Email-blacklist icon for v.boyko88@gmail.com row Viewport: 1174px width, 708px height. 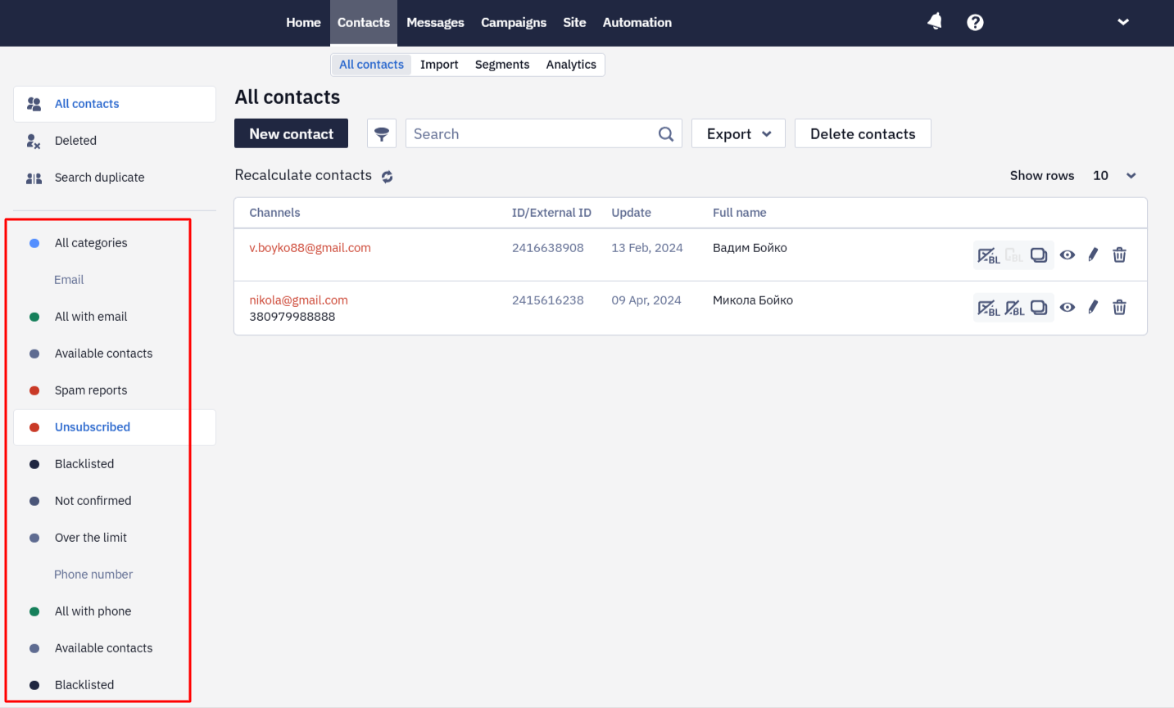pos(988,255)
